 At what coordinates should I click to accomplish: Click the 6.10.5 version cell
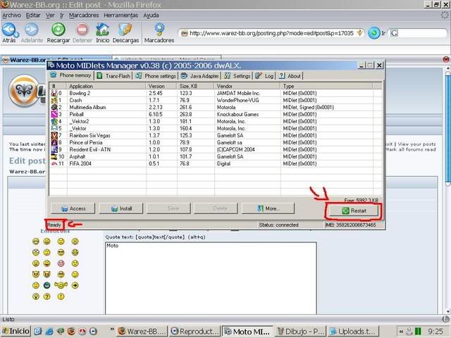tap(156, 114)
